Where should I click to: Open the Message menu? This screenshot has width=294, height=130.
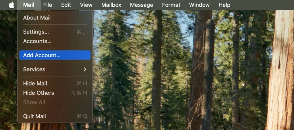pyautogui.click(x=142, y=5)
